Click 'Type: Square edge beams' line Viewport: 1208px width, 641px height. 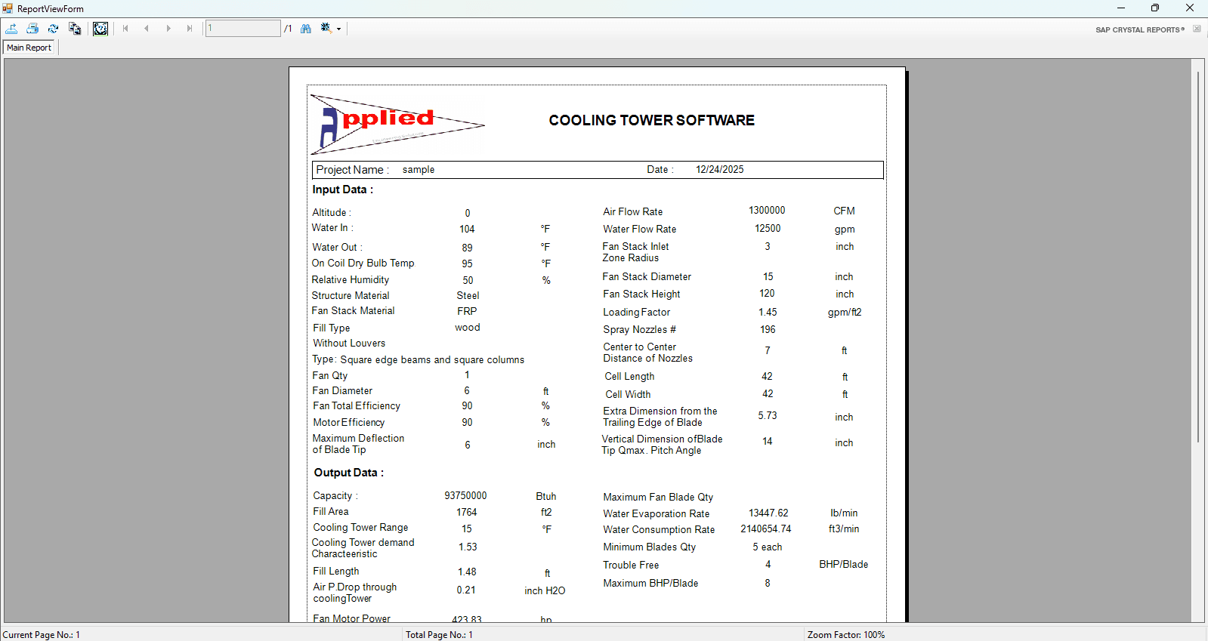pos(419,360)
